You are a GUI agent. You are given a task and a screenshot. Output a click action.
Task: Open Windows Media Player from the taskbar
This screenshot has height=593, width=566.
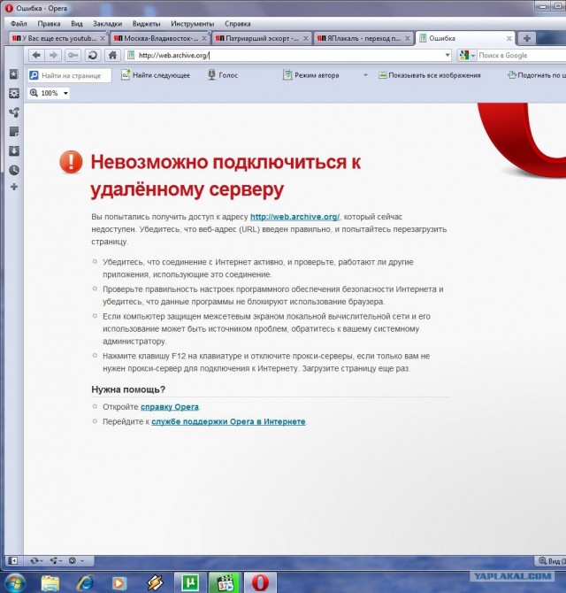pyautogui.click(x=119, y=582)
